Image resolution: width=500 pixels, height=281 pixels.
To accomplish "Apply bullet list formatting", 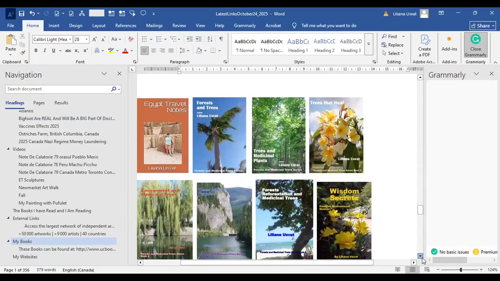I will coord(144,39).
